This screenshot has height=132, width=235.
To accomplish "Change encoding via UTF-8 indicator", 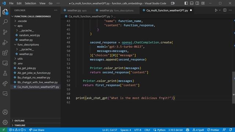I will (x=138, y=130).
